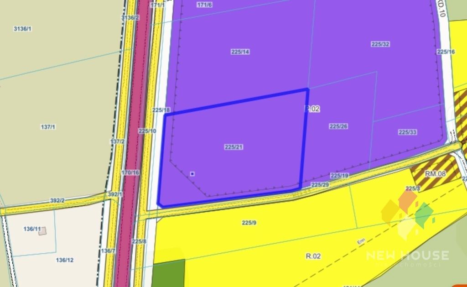Select parcel label 3136/1
Screen dimensions: 467x287
[x=23, y=29]
